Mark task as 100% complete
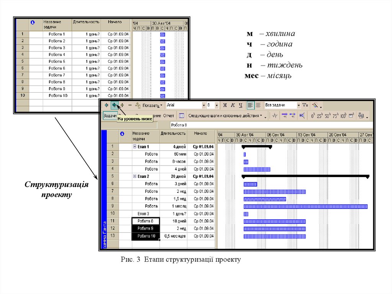 [x=343, y=115]
